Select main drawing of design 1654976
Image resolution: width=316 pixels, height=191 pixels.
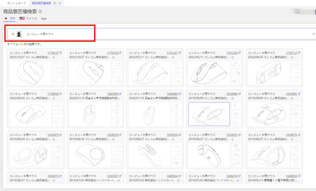click(x=269, y=155)
